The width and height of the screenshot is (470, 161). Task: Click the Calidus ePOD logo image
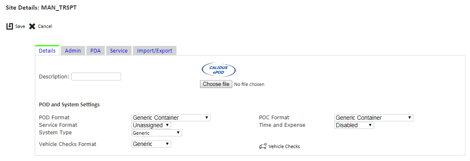219,70
